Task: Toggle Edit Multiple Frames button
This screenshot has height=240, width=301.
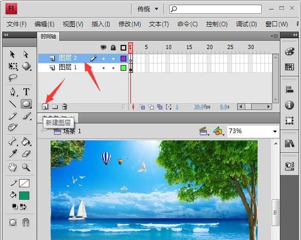Action: [160, 107]
